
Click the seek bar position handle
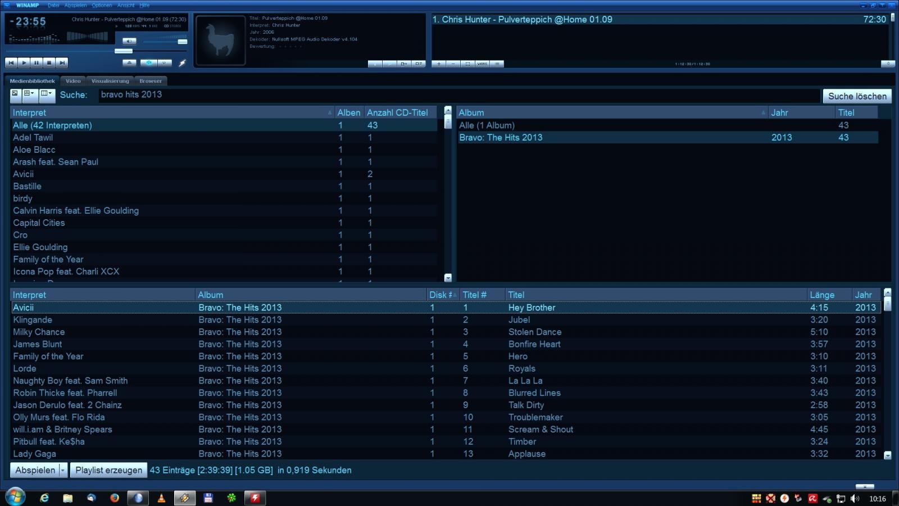point(123,51)
